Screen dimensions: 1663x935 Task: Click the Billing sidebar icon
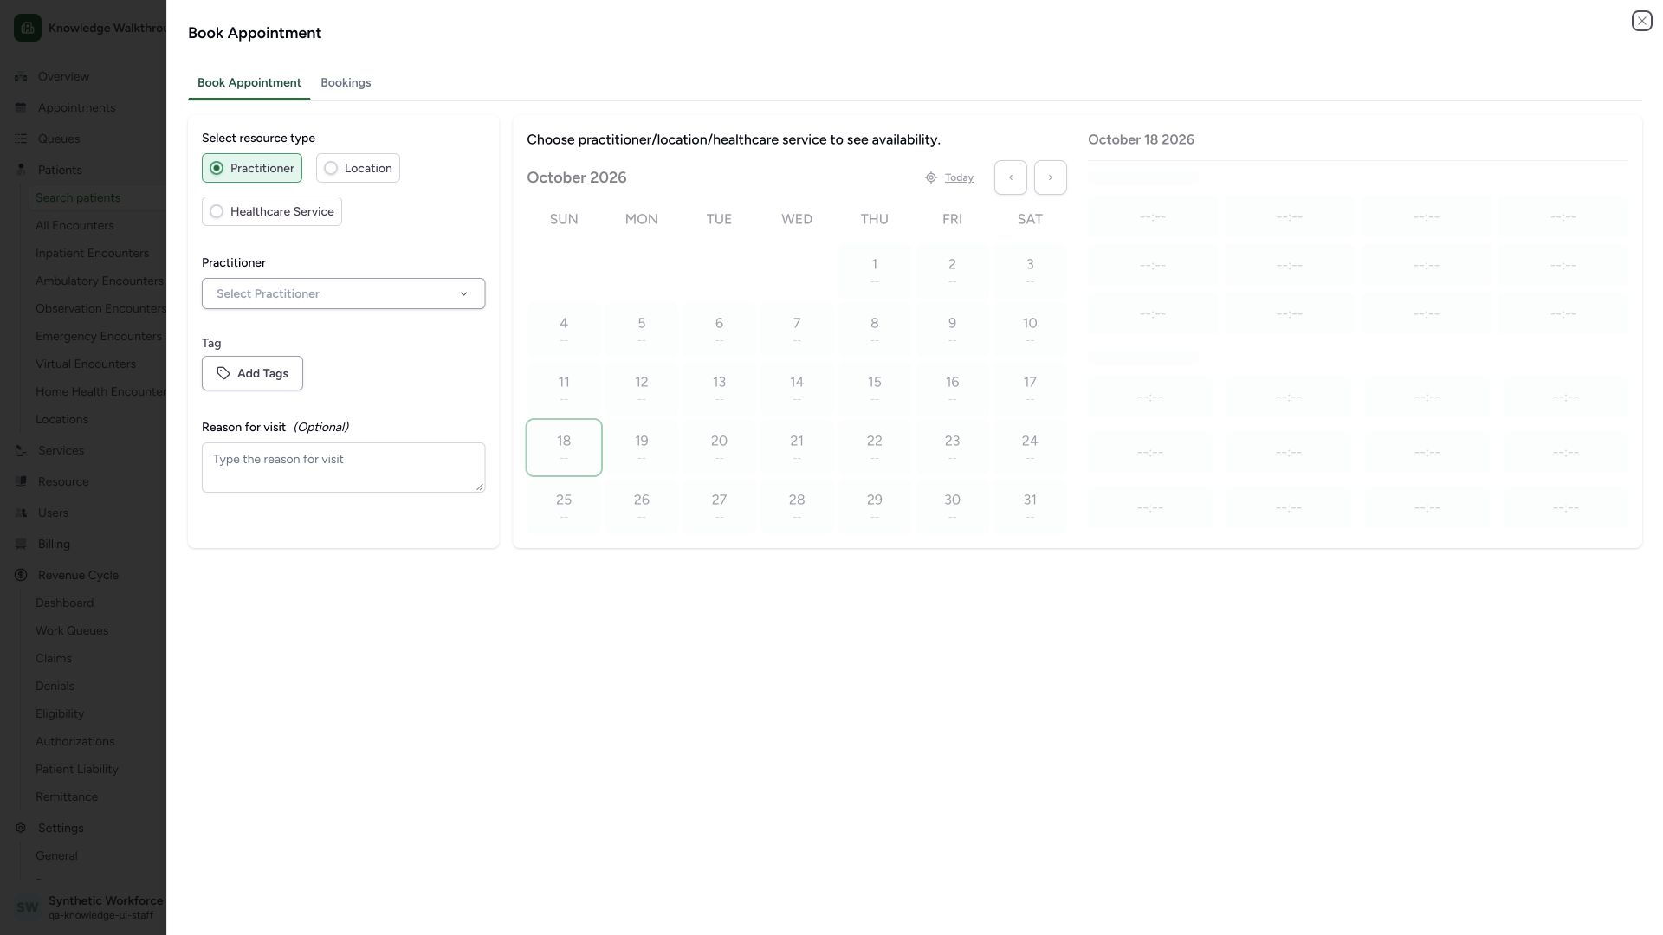[x=21, y=544]
